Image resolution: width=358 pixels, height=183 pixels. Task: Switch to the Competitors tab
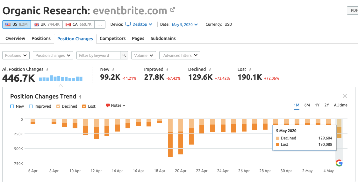coord(112,38)
